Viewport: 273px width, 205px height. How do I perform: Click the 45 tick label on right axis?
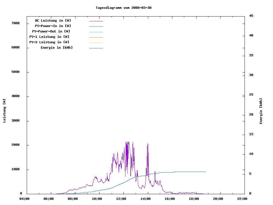tap(251, 16)
